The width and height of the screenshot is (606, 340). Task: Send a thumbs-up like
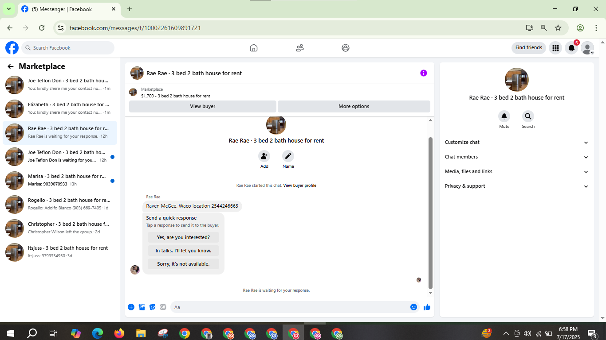pyautogui.click(x=427, y=307)
